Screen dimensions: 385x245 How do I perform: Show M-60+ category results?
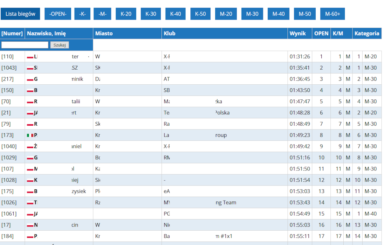point(332,14)
